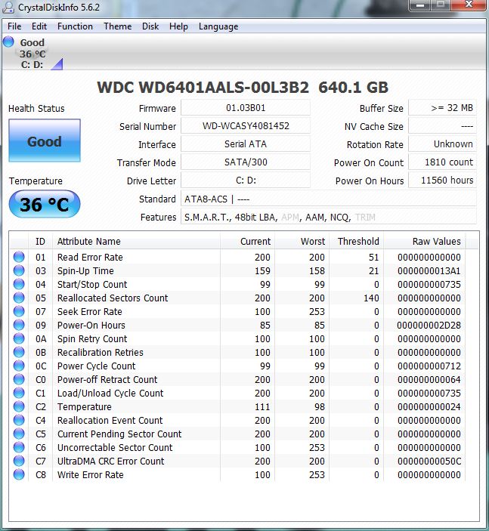Click the Power-off Retract Count status orb
This screenshot has width=489, height=531.
pyautogui.click(x=19, y=379)
